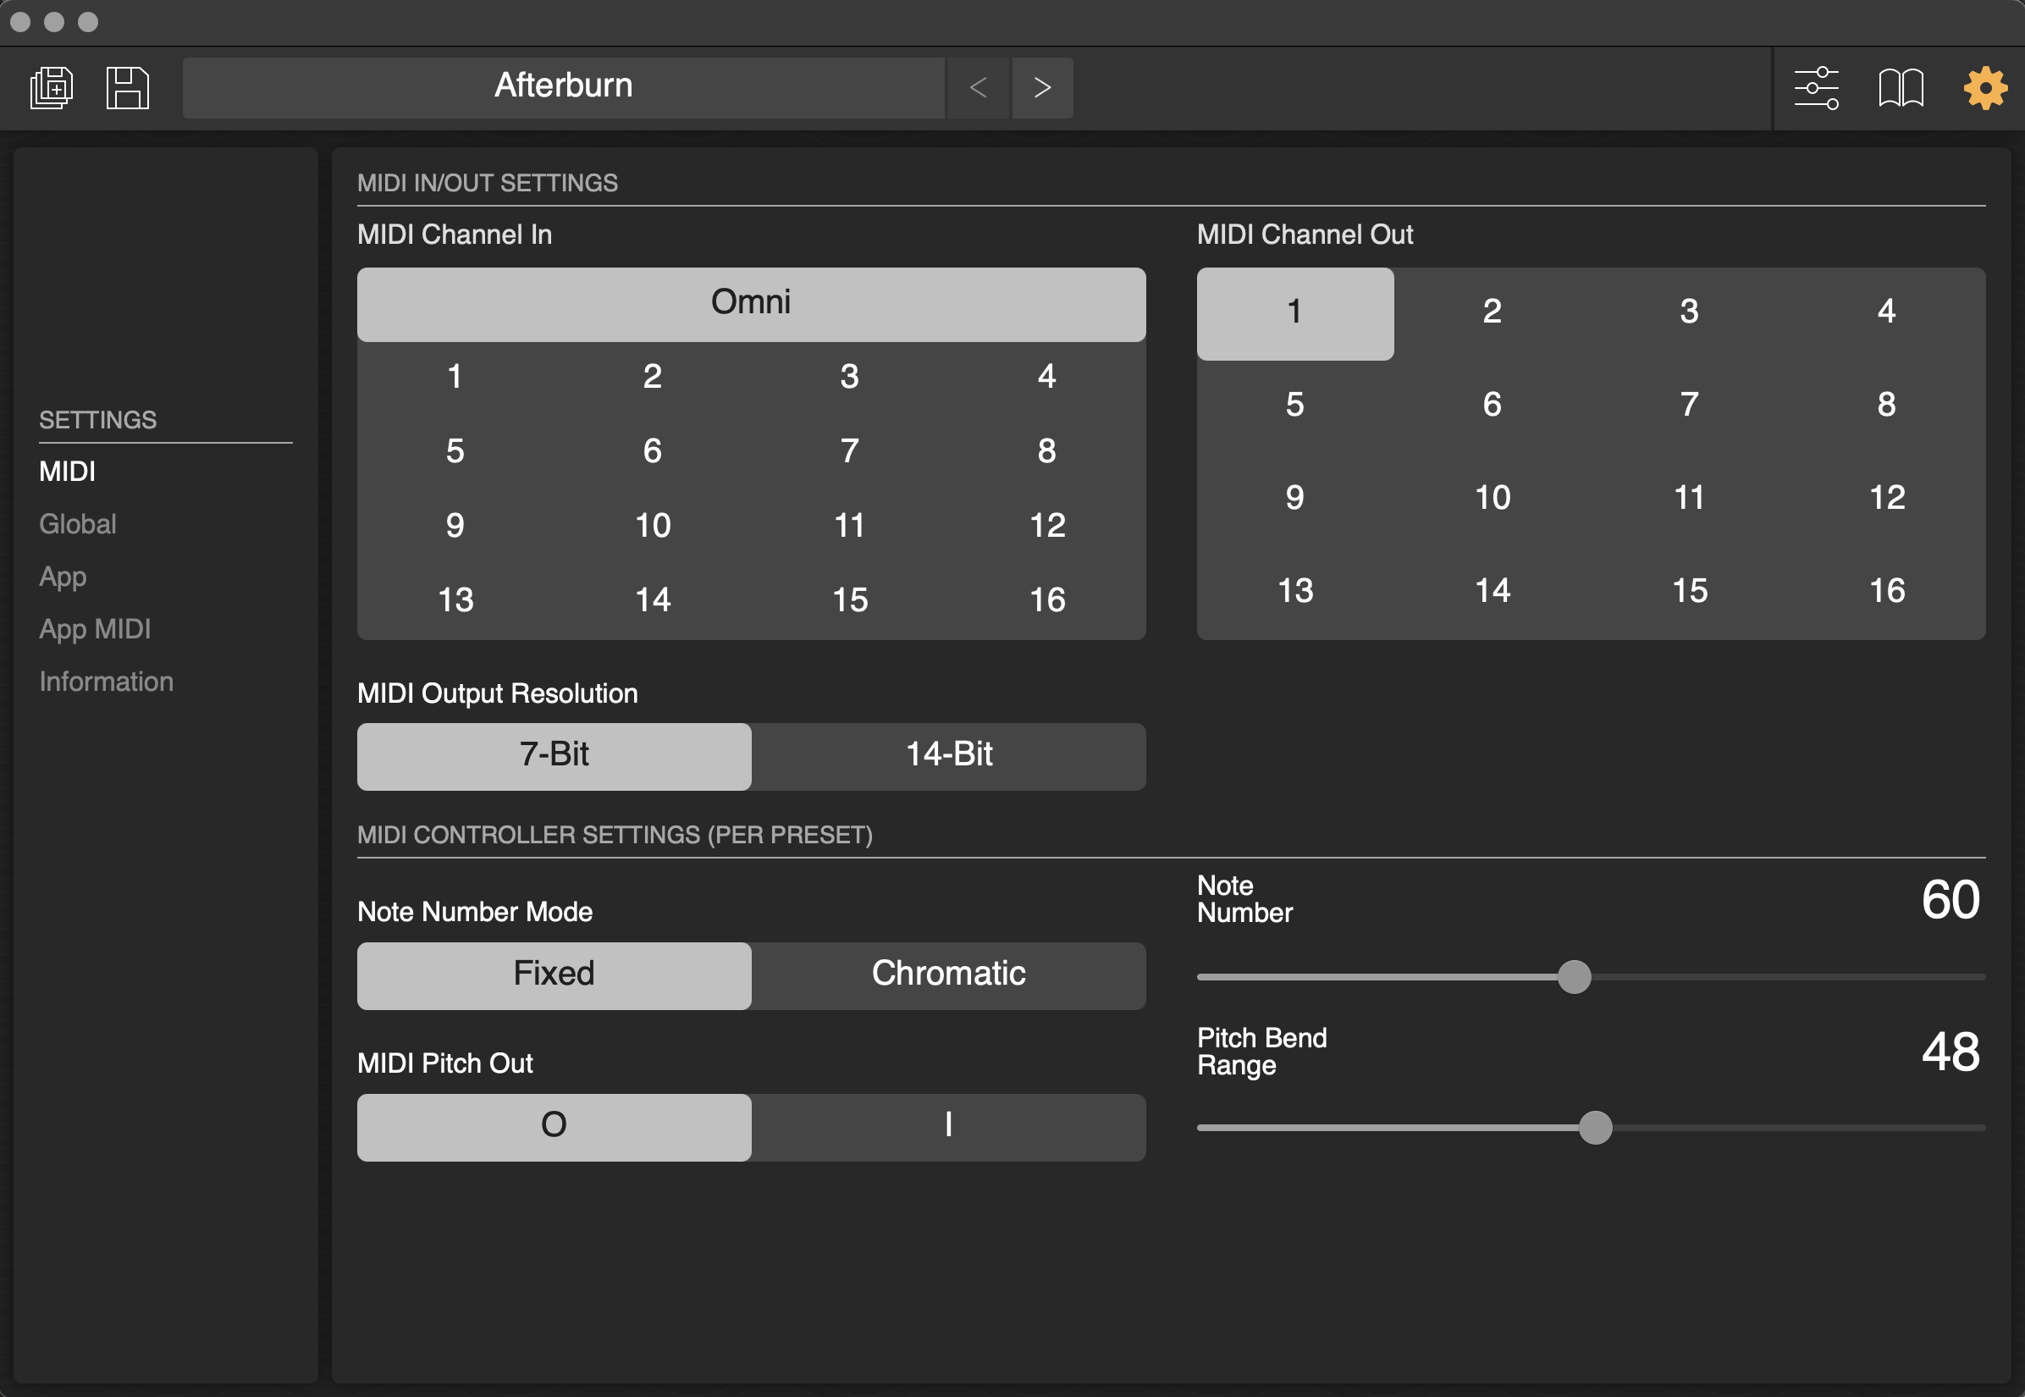Open the mixer sliders view icon
This screenshot has height=1397, width=2025.
[1816, 87]
